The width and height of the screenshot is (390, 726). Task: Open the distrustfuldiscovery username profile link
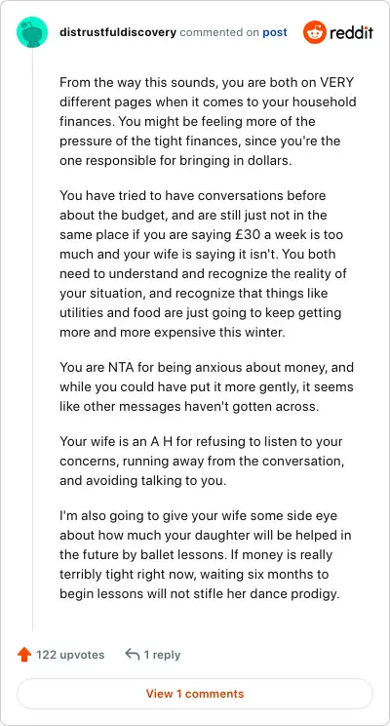[x=118, y=32]
